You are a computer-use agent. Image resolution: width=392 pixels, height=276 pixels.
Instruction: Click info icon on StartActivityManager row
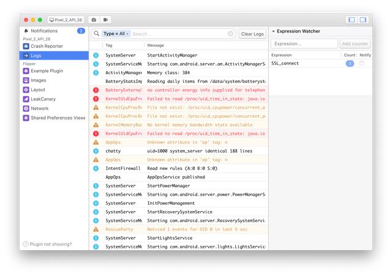[96, 55]
